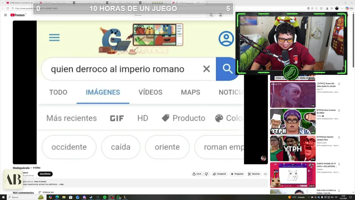Expand the description with '...más'
Viewport: 355px width, 200px height.
tap(61, 184)
